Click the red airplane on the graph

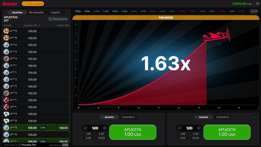click(217, 35)
